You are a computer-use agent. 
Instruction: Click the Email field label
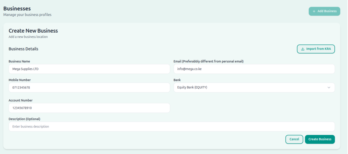tap(208, 61)
